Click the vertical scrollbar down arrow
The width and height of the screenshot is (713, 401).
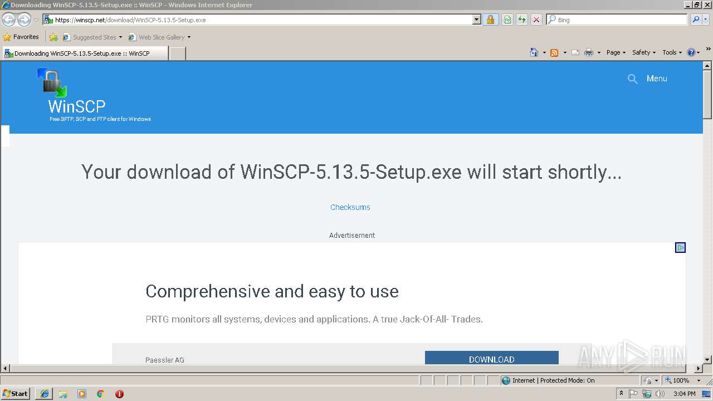[x=707, y=360]
